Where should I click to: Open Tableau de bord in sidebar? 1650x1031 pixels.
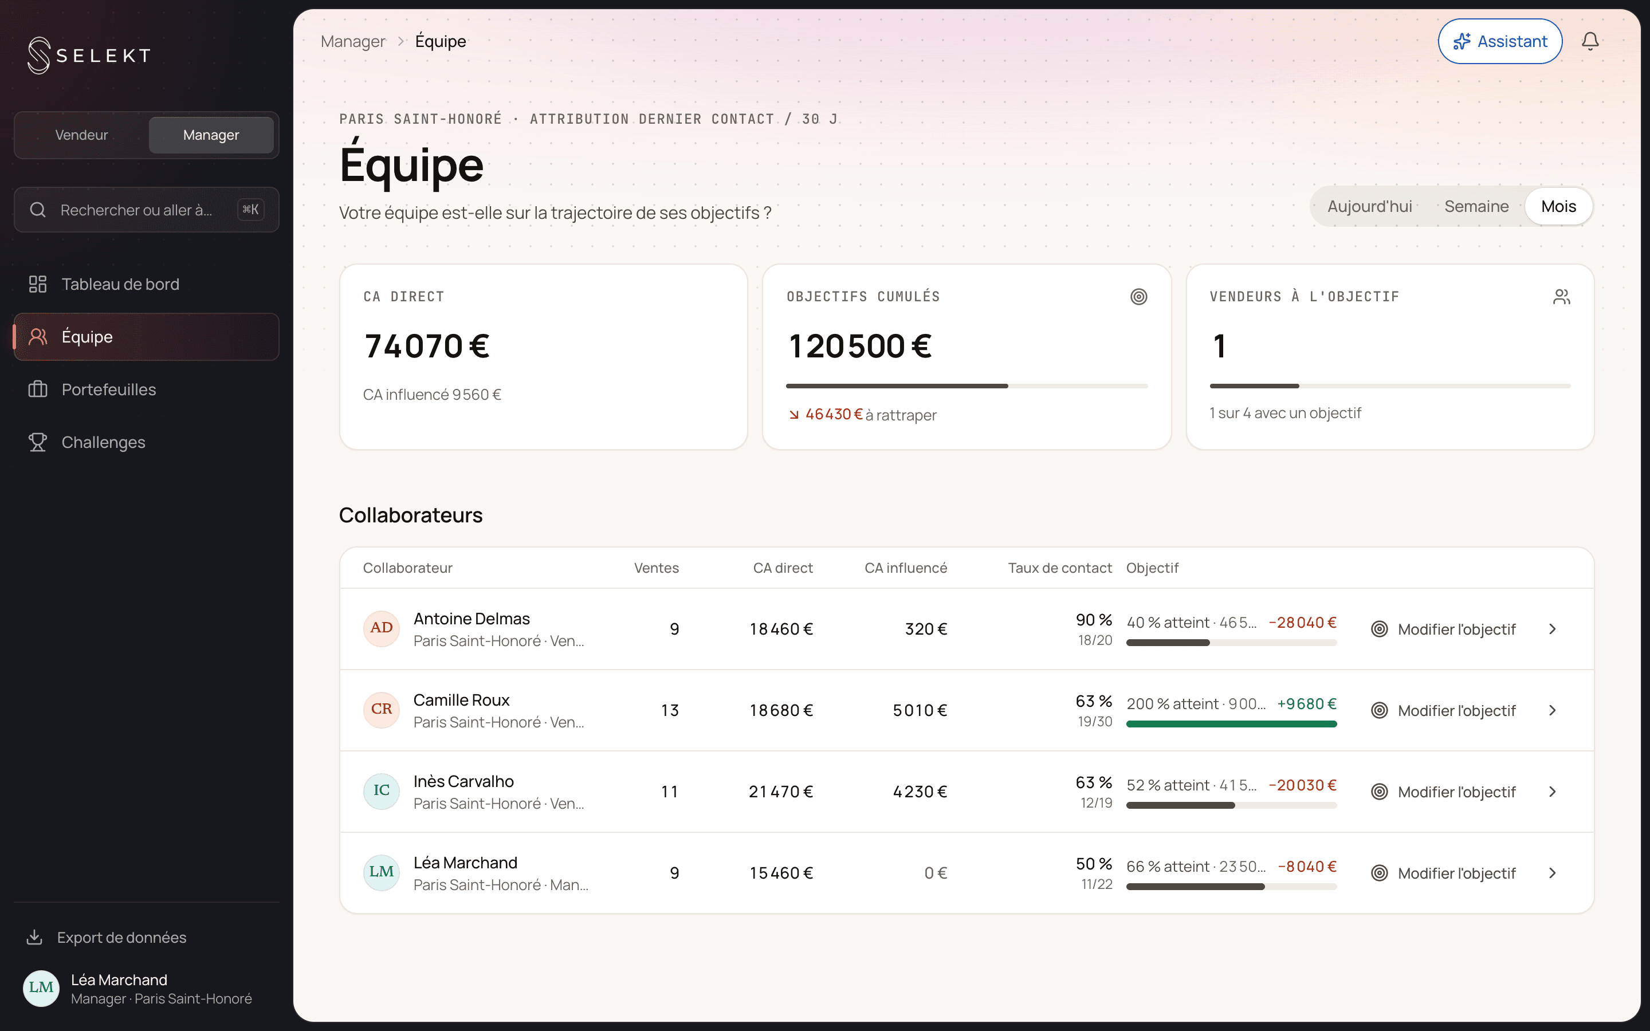coord(147,284)
